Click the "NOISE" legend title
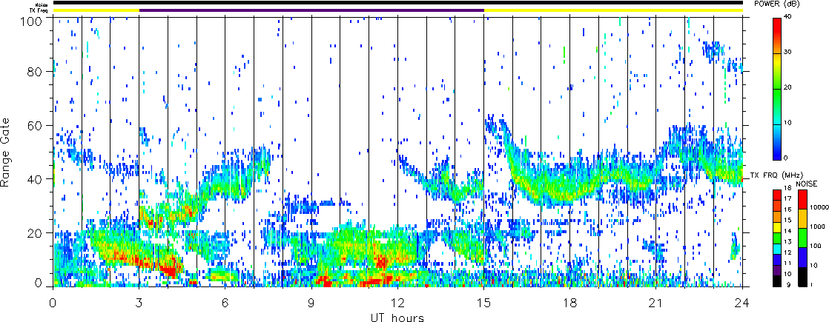Image resolution: width=829 pixels, height=322 pixels. (807, 184)
